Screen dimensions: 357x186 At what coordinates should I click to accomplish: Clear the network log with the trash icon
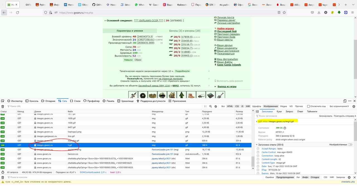pyautogui.click(x=3, y=106)
